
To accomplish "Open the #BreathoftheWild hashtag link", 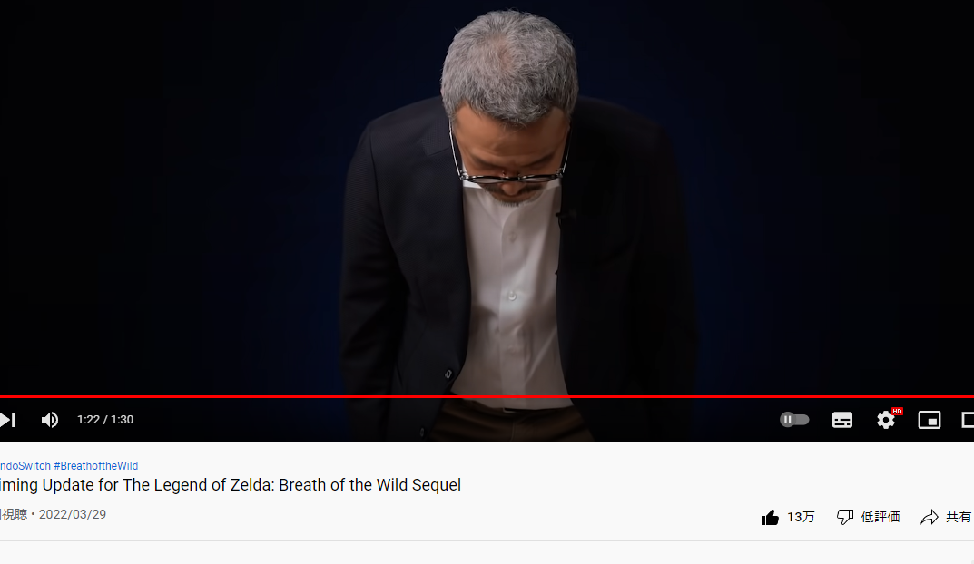I will click(x=95, y=466).
